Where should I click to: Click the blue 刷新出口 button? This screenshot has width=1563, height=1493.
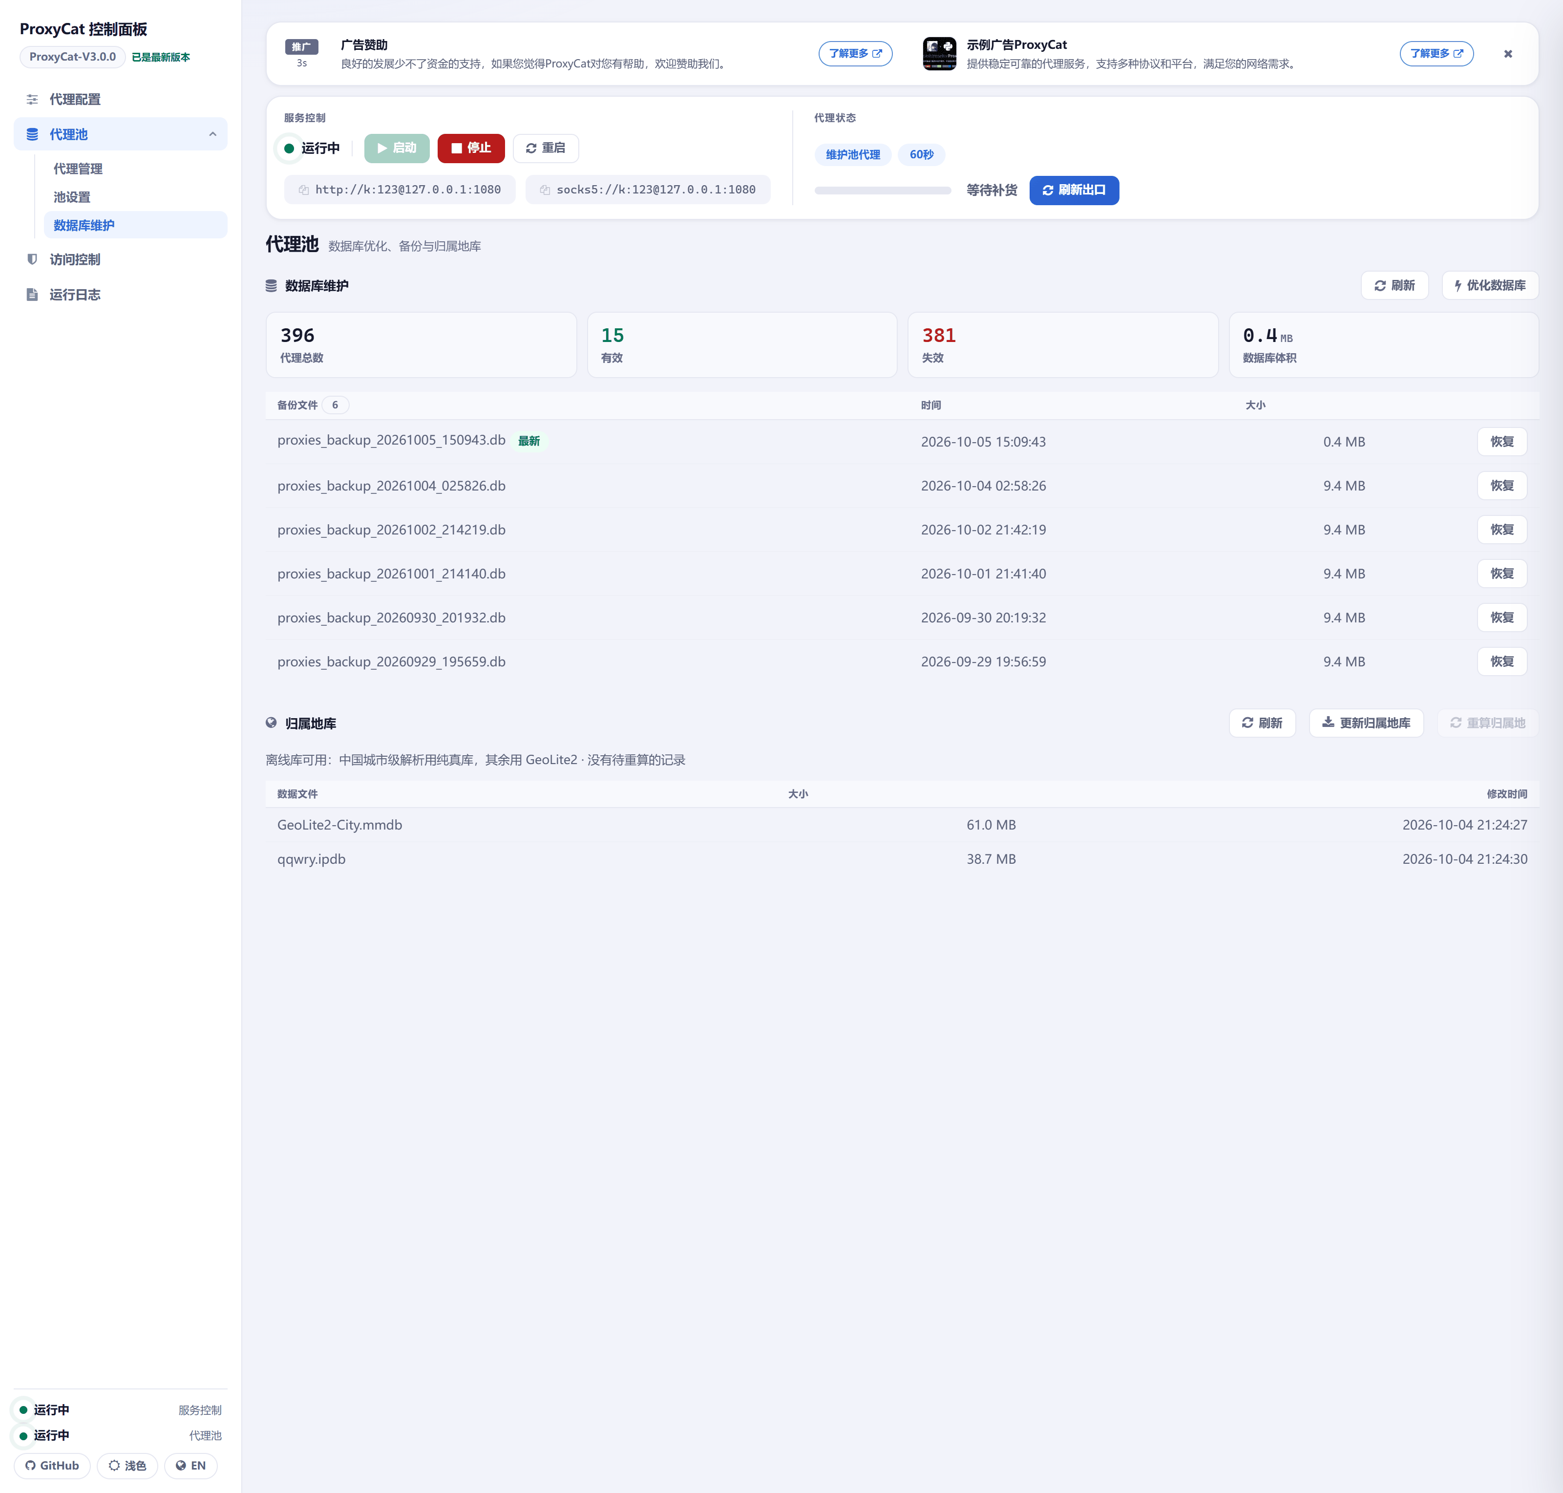click(x=1074, y=190)
